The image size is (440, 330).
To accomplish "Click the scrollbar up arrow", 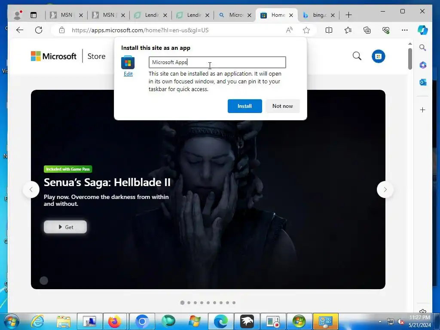I will [410, 43].
